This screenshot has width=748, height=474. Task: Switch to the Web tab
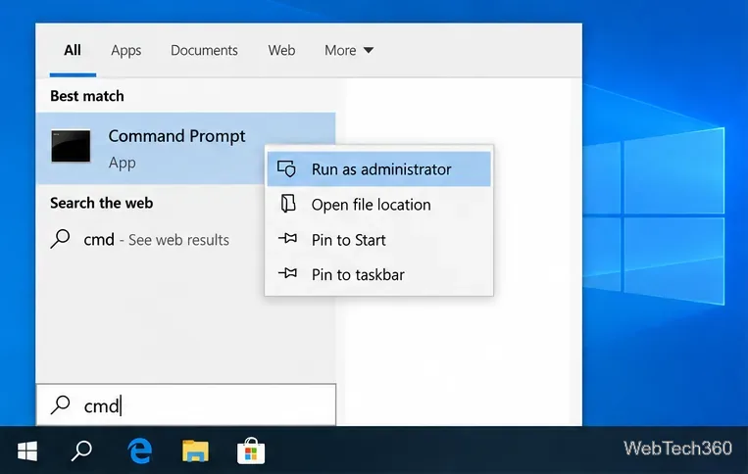coord(281,50)
